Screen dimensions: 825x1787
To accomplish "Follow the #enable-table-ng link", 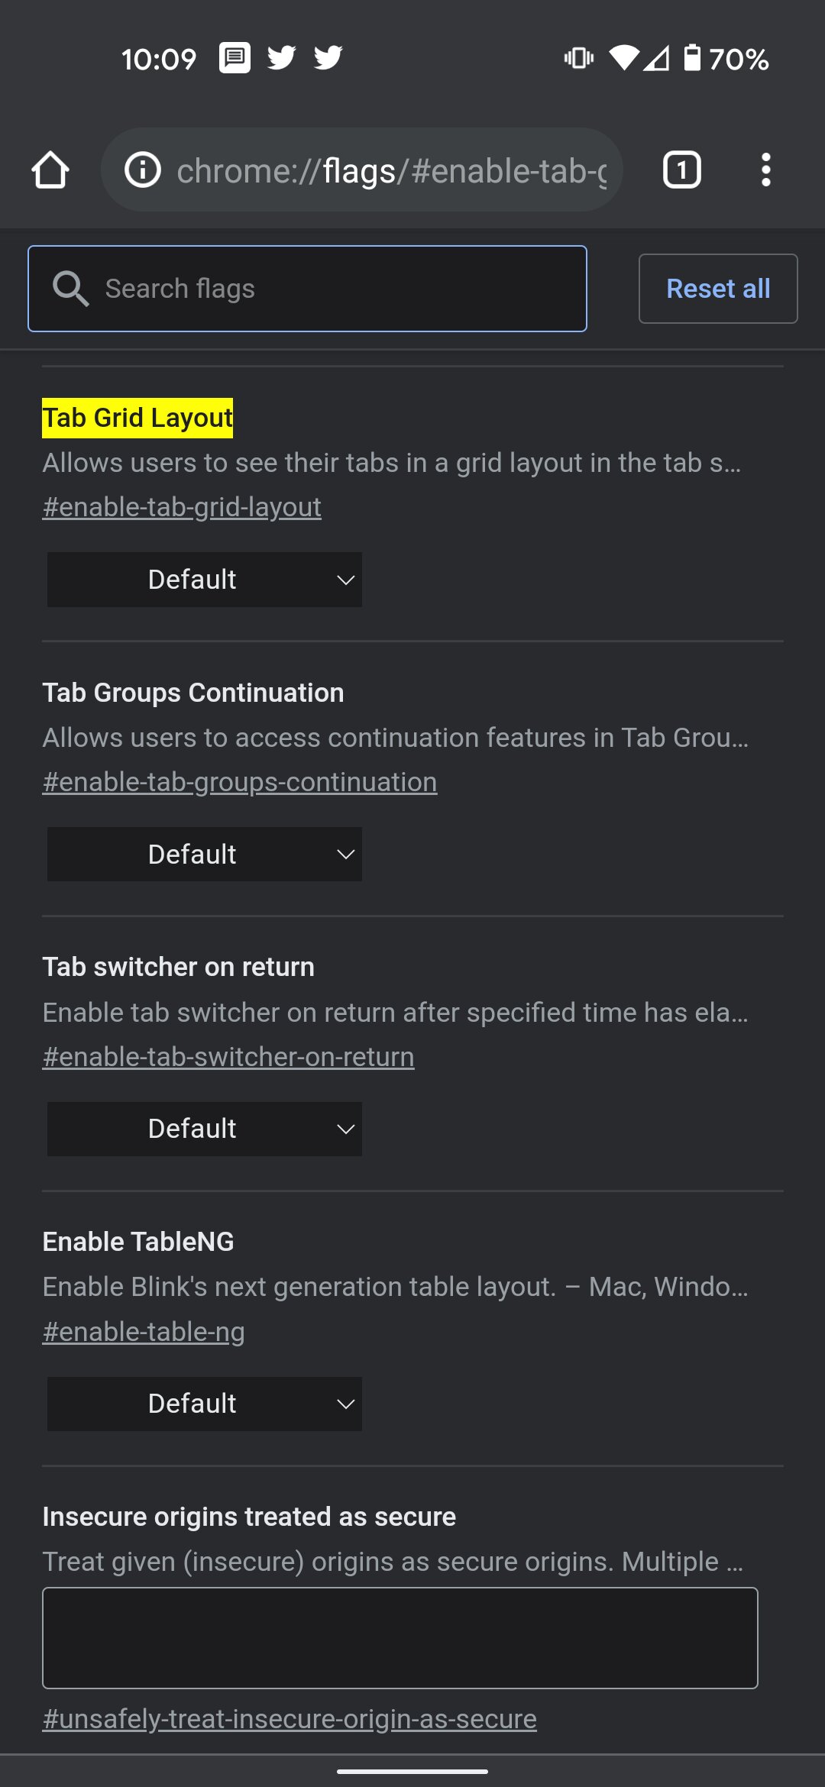I will (x=144, y=1332).
